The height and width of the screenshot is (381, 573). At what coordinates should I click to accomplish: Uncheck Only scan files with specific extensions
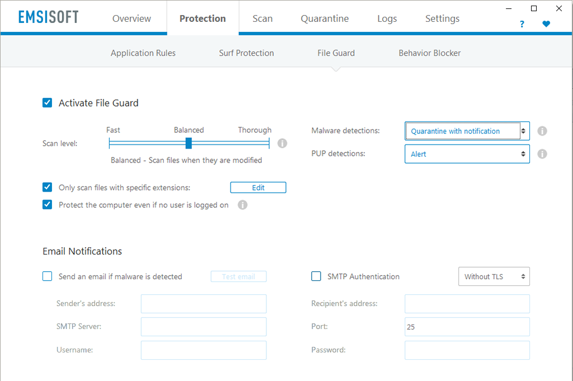(x=48, y=188)
